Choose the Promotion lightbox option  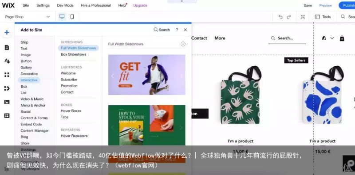click(x=69, y=86)
